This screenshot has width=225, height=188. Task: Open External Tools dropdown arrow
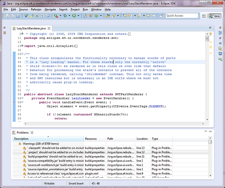click(60, 16)
